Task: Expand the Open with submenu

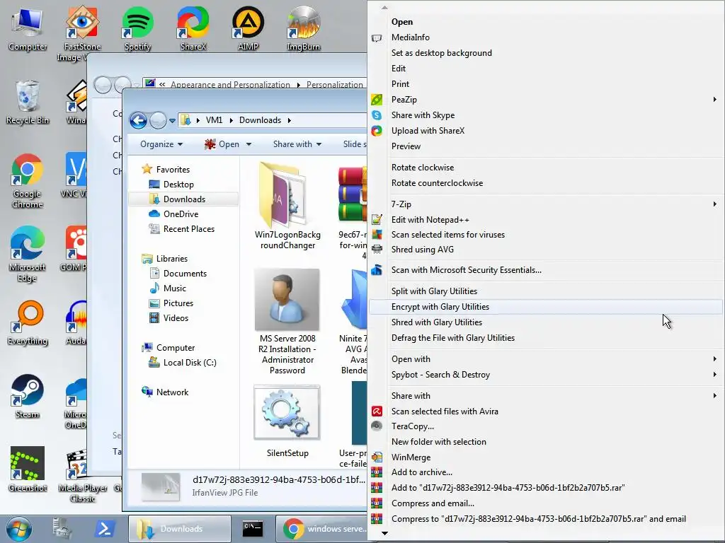Action: click(x=546, y=359)
